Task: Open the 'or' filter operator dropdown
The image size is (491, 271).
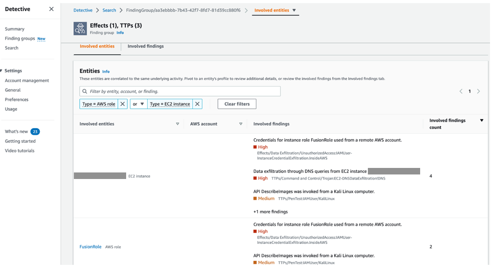Action: [x=138, y=104]
